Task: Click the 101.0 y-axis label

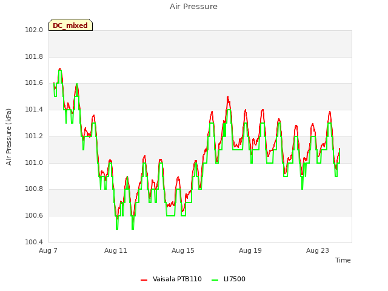Action: pos(34,162)
